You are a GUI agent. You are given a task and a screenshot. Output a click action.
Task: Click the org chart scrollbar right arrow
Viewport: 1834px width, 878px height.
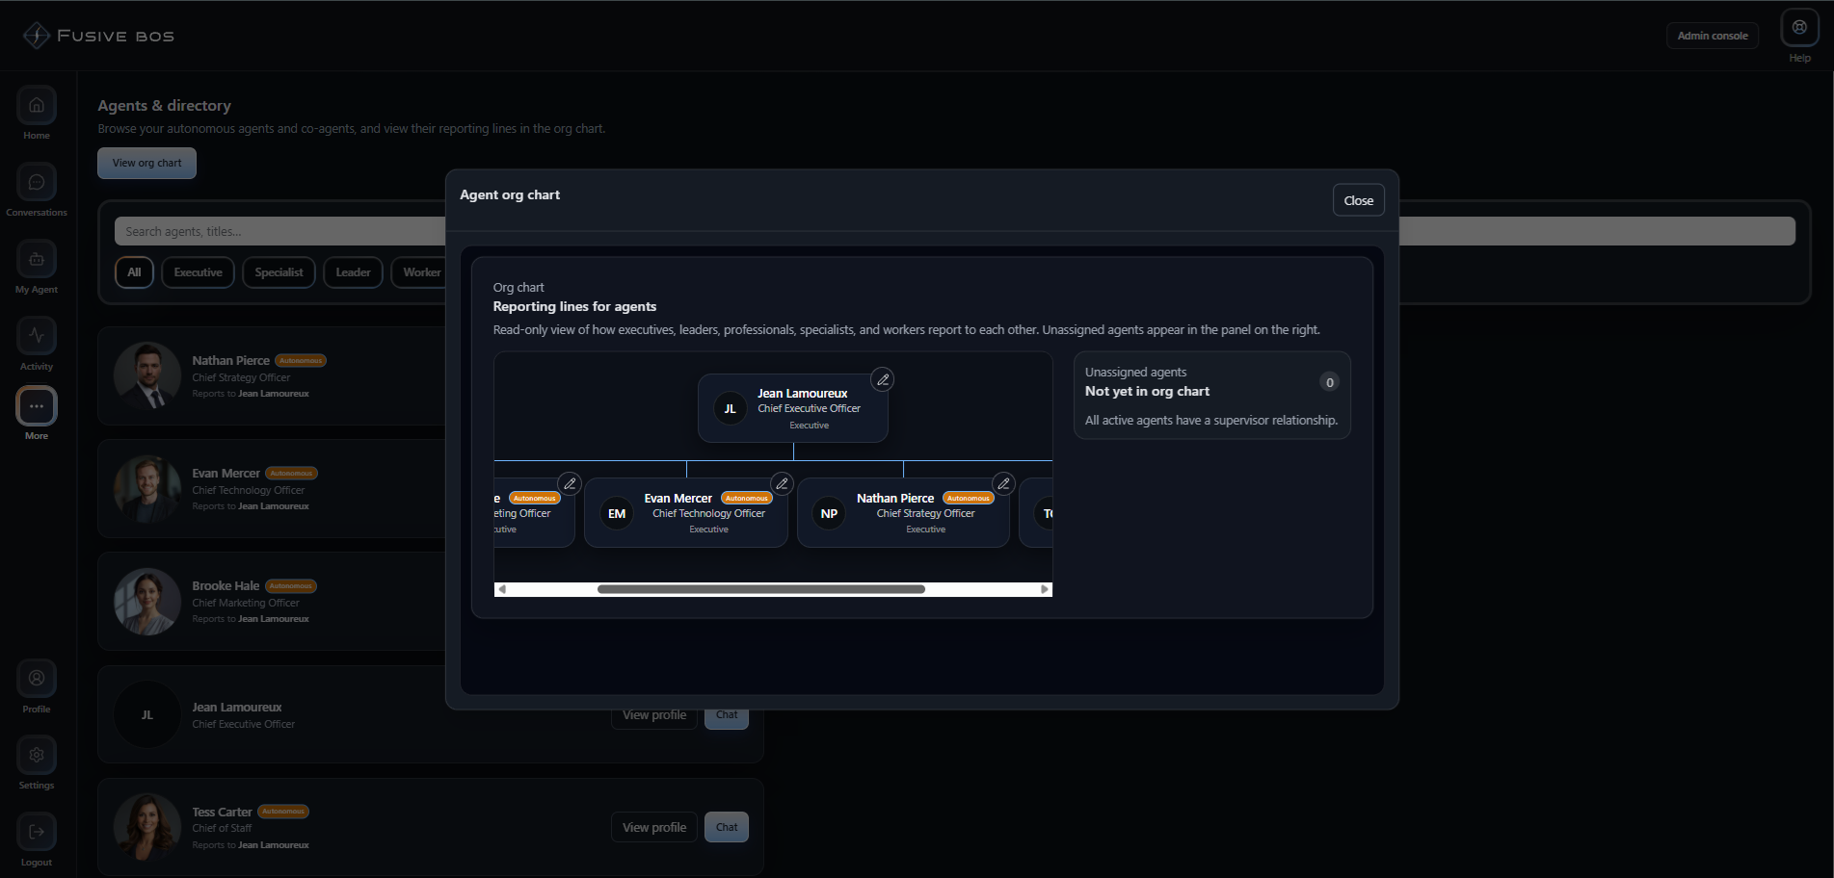point(1044,589)
